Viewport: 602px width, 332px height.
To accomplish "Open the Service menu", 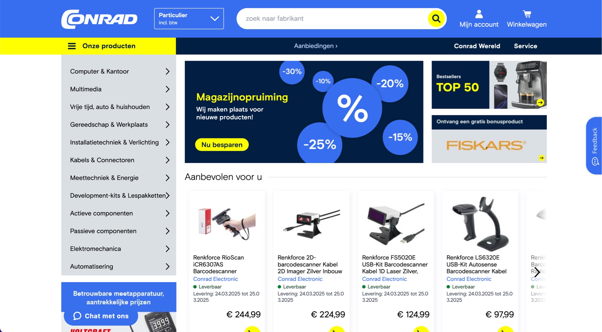I will pos(525,46).
